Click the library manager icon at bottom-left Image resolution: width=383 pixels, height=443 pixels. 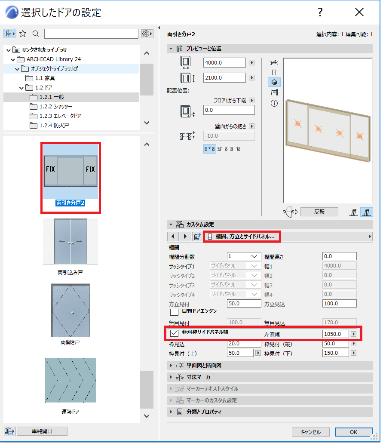(x=9, y=431)
